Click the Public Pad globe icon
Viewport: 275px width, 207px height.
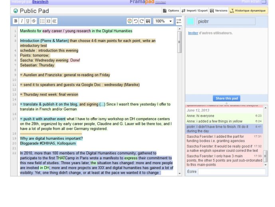point(16,11)
